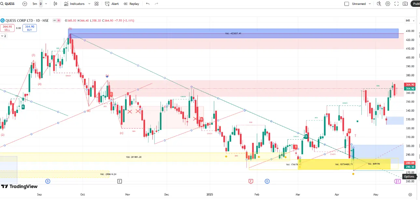
Task: Click the 364.90 current price label
Action: [409, 85]
